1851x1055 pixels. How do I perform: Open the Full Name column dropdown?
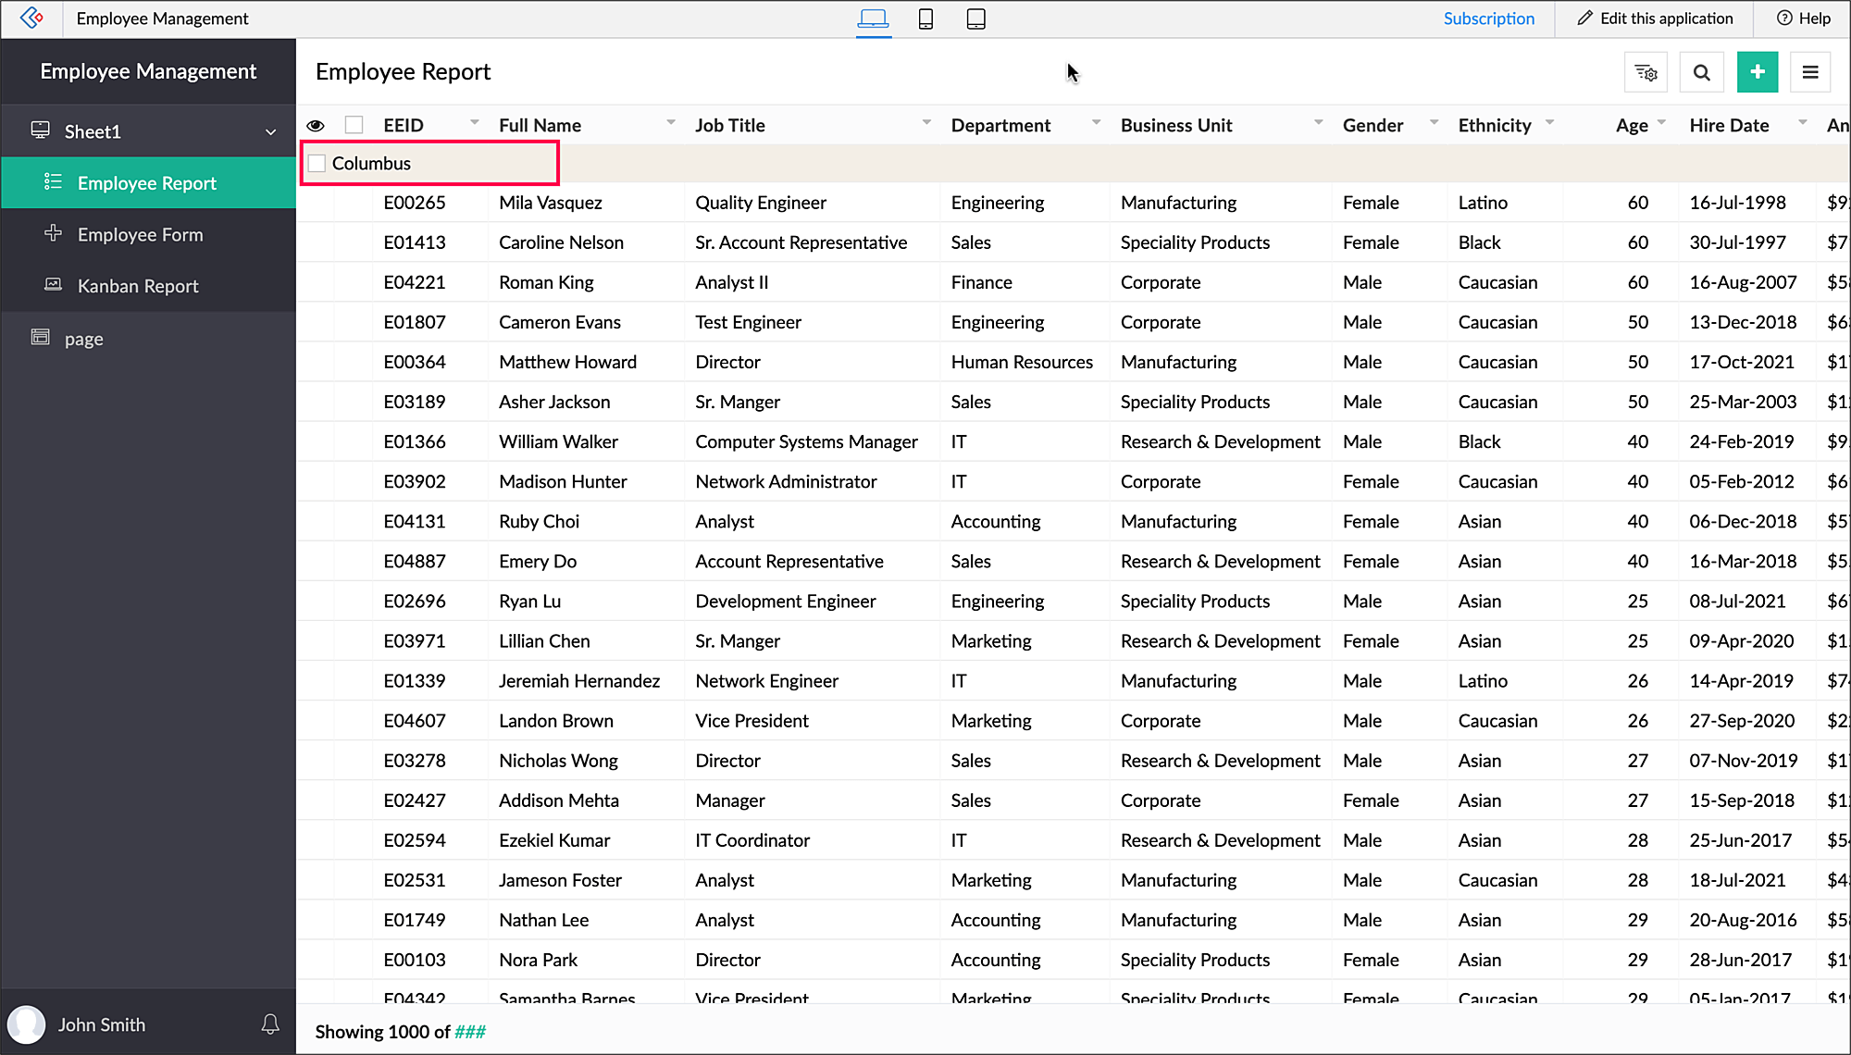pos(670,123)
